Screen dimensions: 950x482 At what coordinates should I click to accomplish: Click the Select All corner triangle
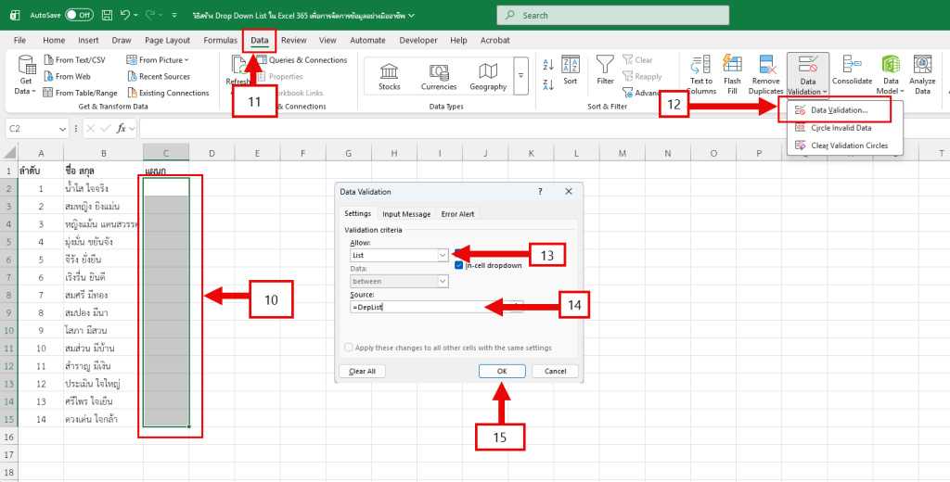coord(10,153)
